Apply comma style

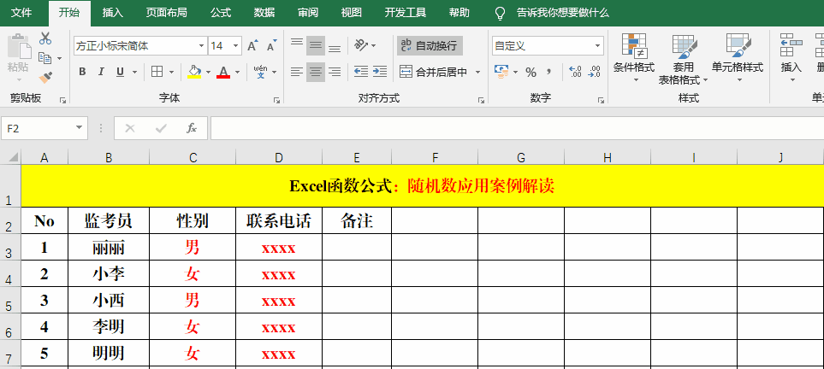point(548,71)
